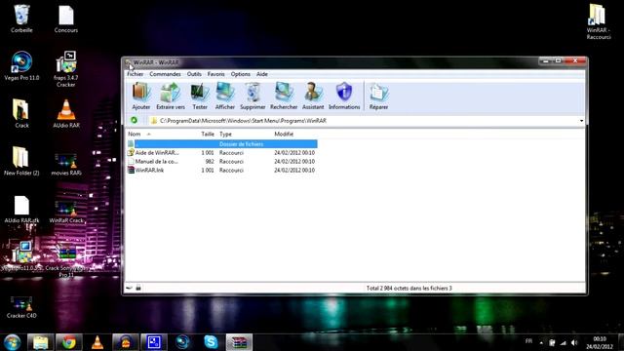Open the Favoris menu
This screenshot has width=624, height=351.
[x=216, y=74]
